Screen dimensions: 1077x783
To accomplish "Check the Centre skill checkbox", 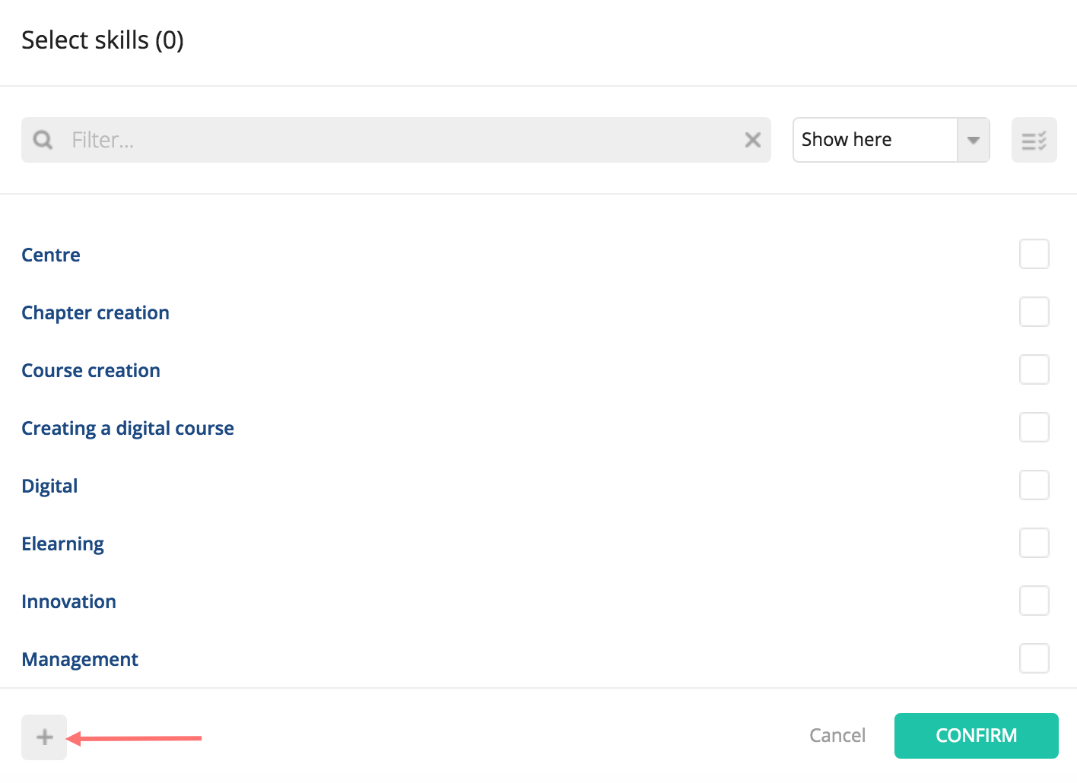I will (1034, 254).
